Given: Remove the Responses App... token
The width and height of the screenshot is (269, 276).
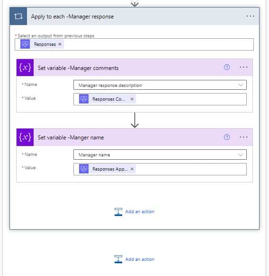Looking at the screenshot, I should click(x=132, y=169).
